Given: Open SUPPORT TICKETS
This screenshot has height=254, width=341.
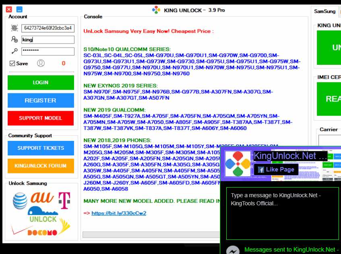Looking at the screenshot, I should [41, 148].
